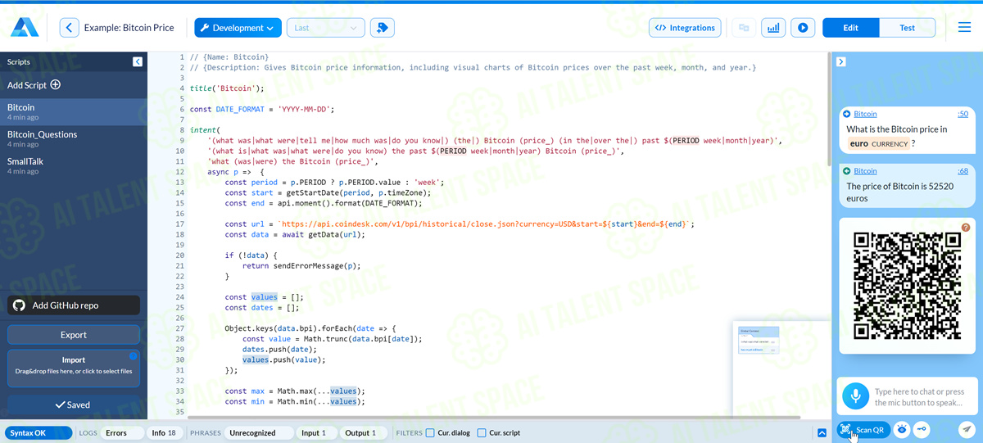Click the Scan QR button
The image size is (983, 443).
pos(864,430)
